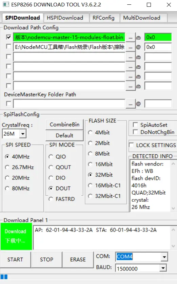Enable the DoNotChgBin checkbox
Viewport: 177px width, 284px height.
click(x=135, y=132)
